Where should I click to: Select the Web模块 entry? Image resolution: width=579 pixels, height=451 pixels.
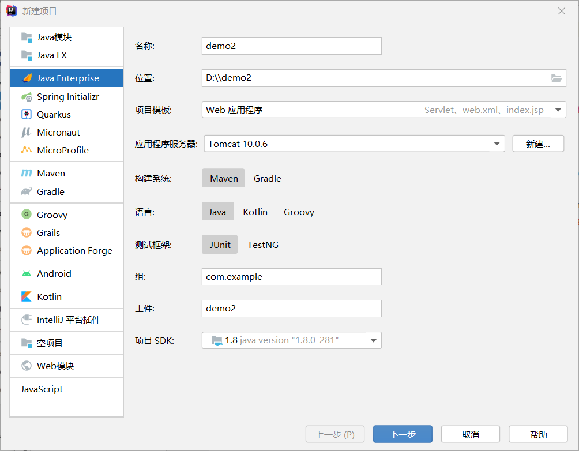tap(66, 366)
